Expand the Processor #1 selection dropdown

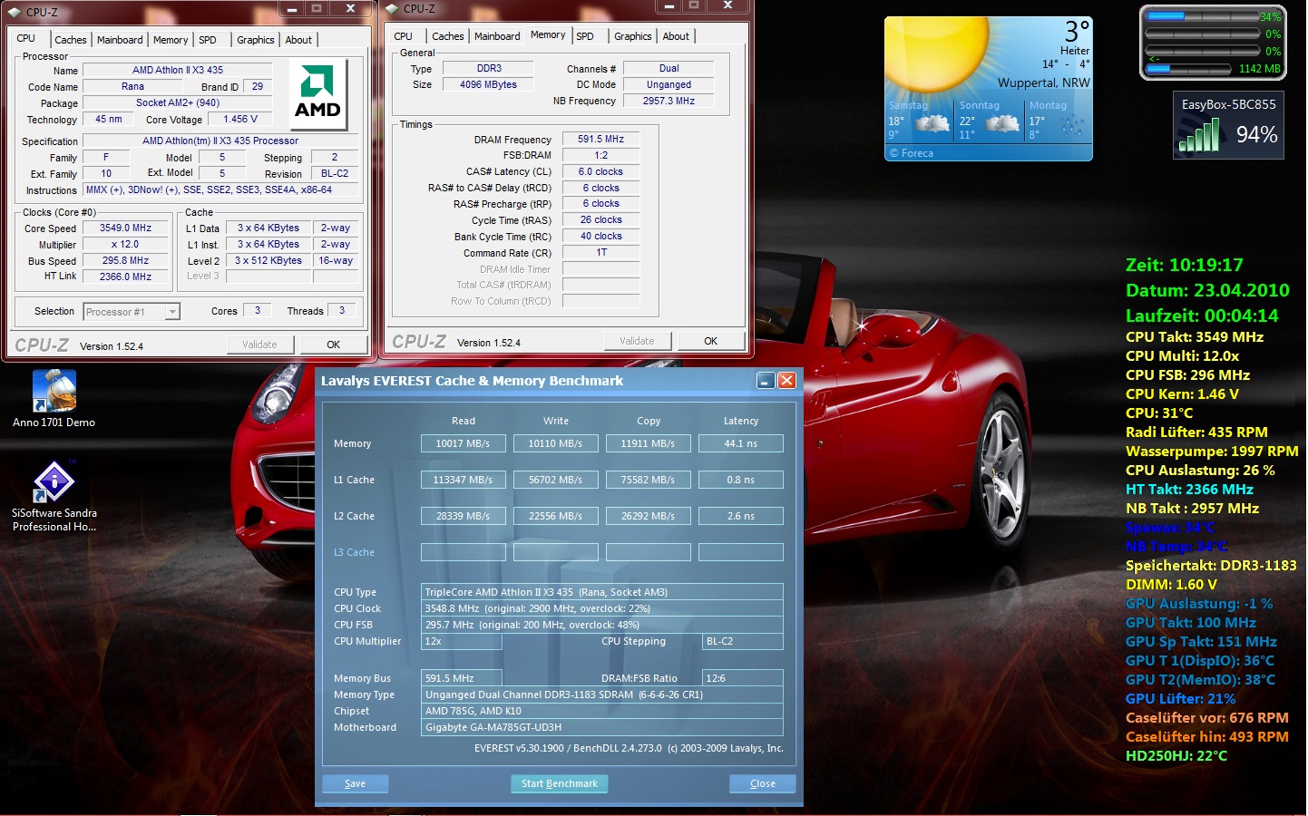[x=171, y=312]
